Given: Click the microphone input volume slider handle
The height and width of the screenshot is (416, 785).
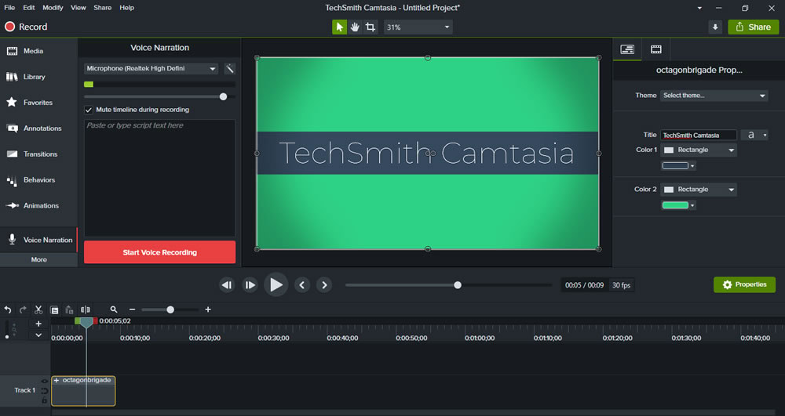Looking at the screenshot, I should click(223, 97).
